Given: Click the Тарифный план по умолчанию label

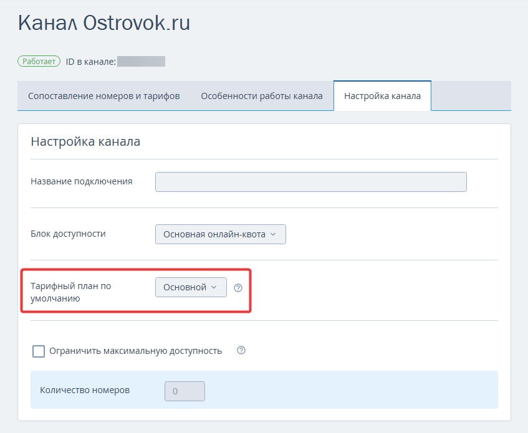Looking at the screenshot, I should 70,292.
